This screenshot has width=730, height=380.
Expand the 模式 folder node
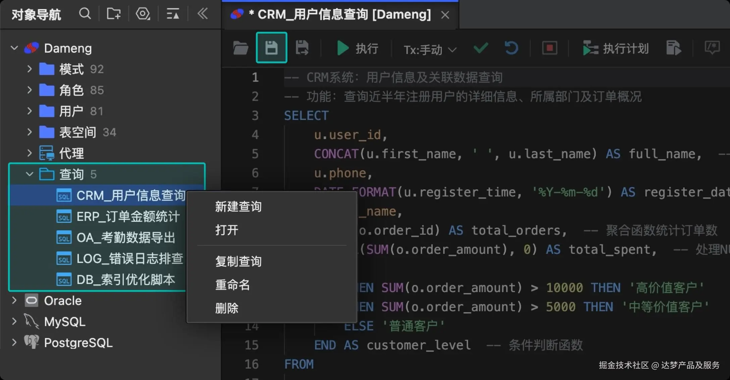tap(30, 69)
